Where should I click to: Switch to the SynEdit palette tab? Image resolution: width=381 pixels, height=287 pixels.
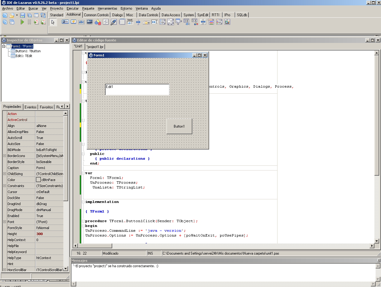click(203, 15)
